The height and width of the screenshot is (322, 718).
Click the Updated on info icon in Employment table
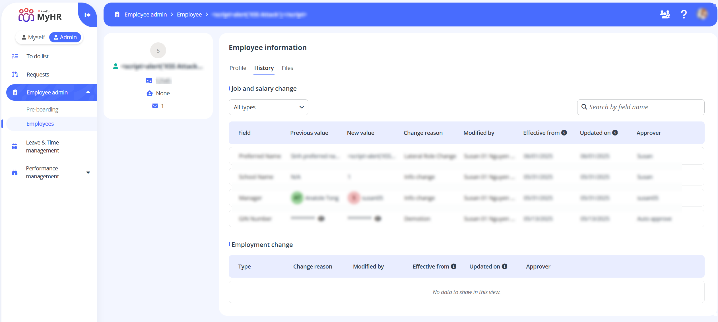505,267
